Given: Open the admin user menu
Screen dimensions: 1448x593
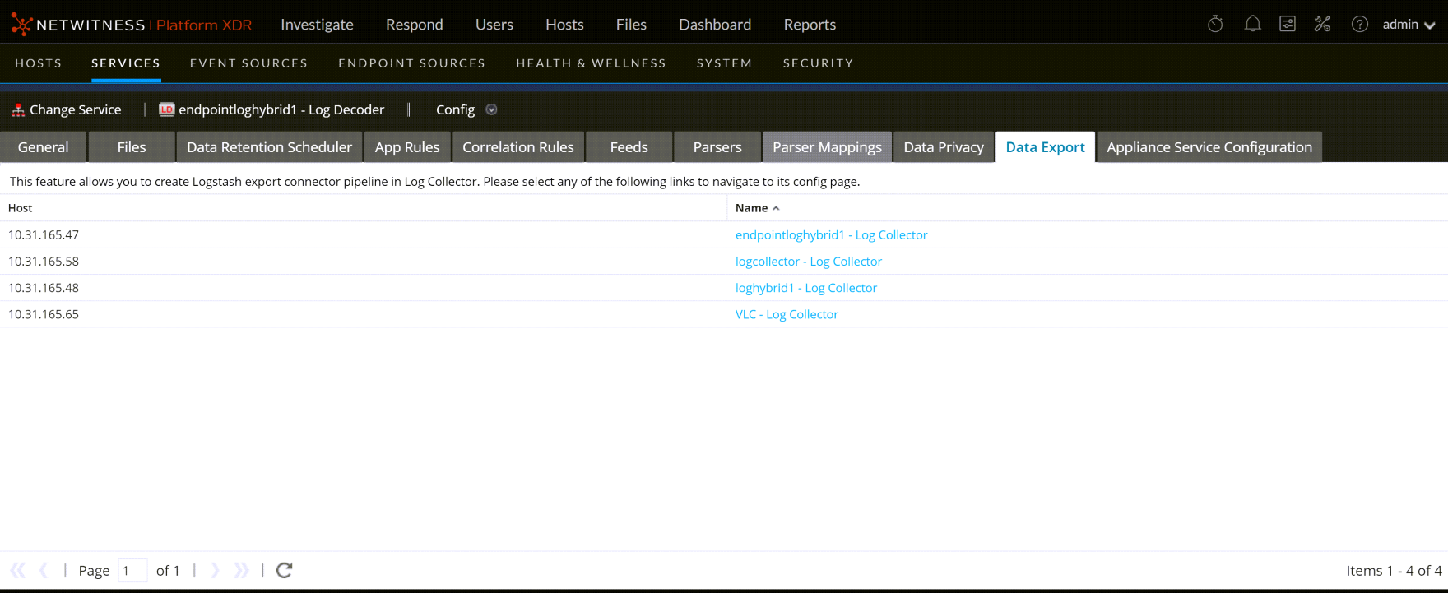Looking at the screenshot, I should coord(1409,25).
